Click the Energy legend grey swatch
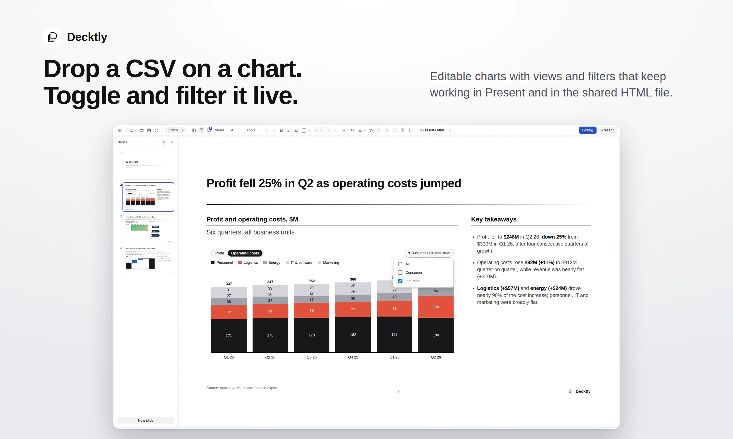This screenshot has width=733, height=439. pos(265,263)
